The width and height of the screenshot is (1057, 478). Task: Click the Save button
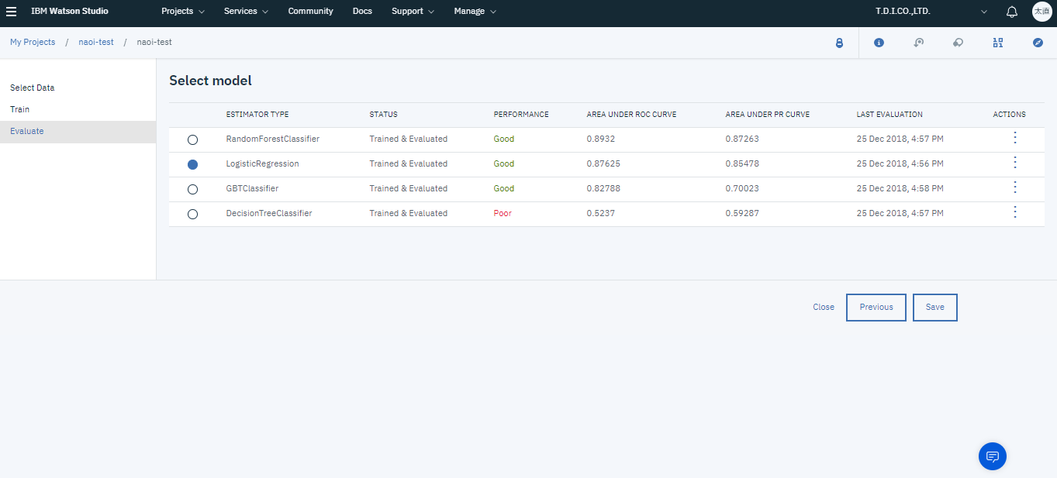click(x=934, y=308)
